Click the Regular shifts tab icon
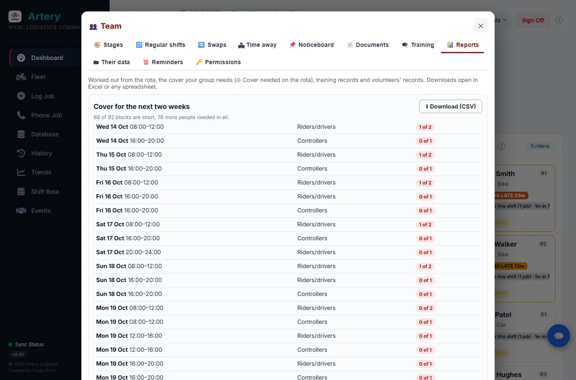 pos(139,45)
